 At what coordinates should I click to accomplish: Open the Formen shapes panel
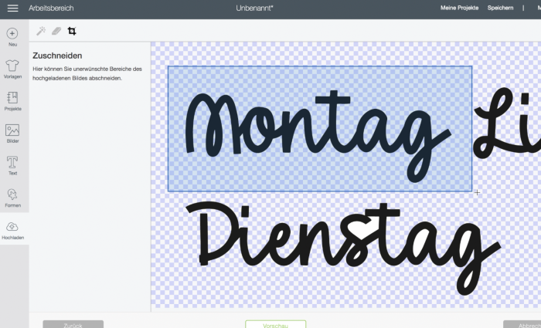[12, 194]
